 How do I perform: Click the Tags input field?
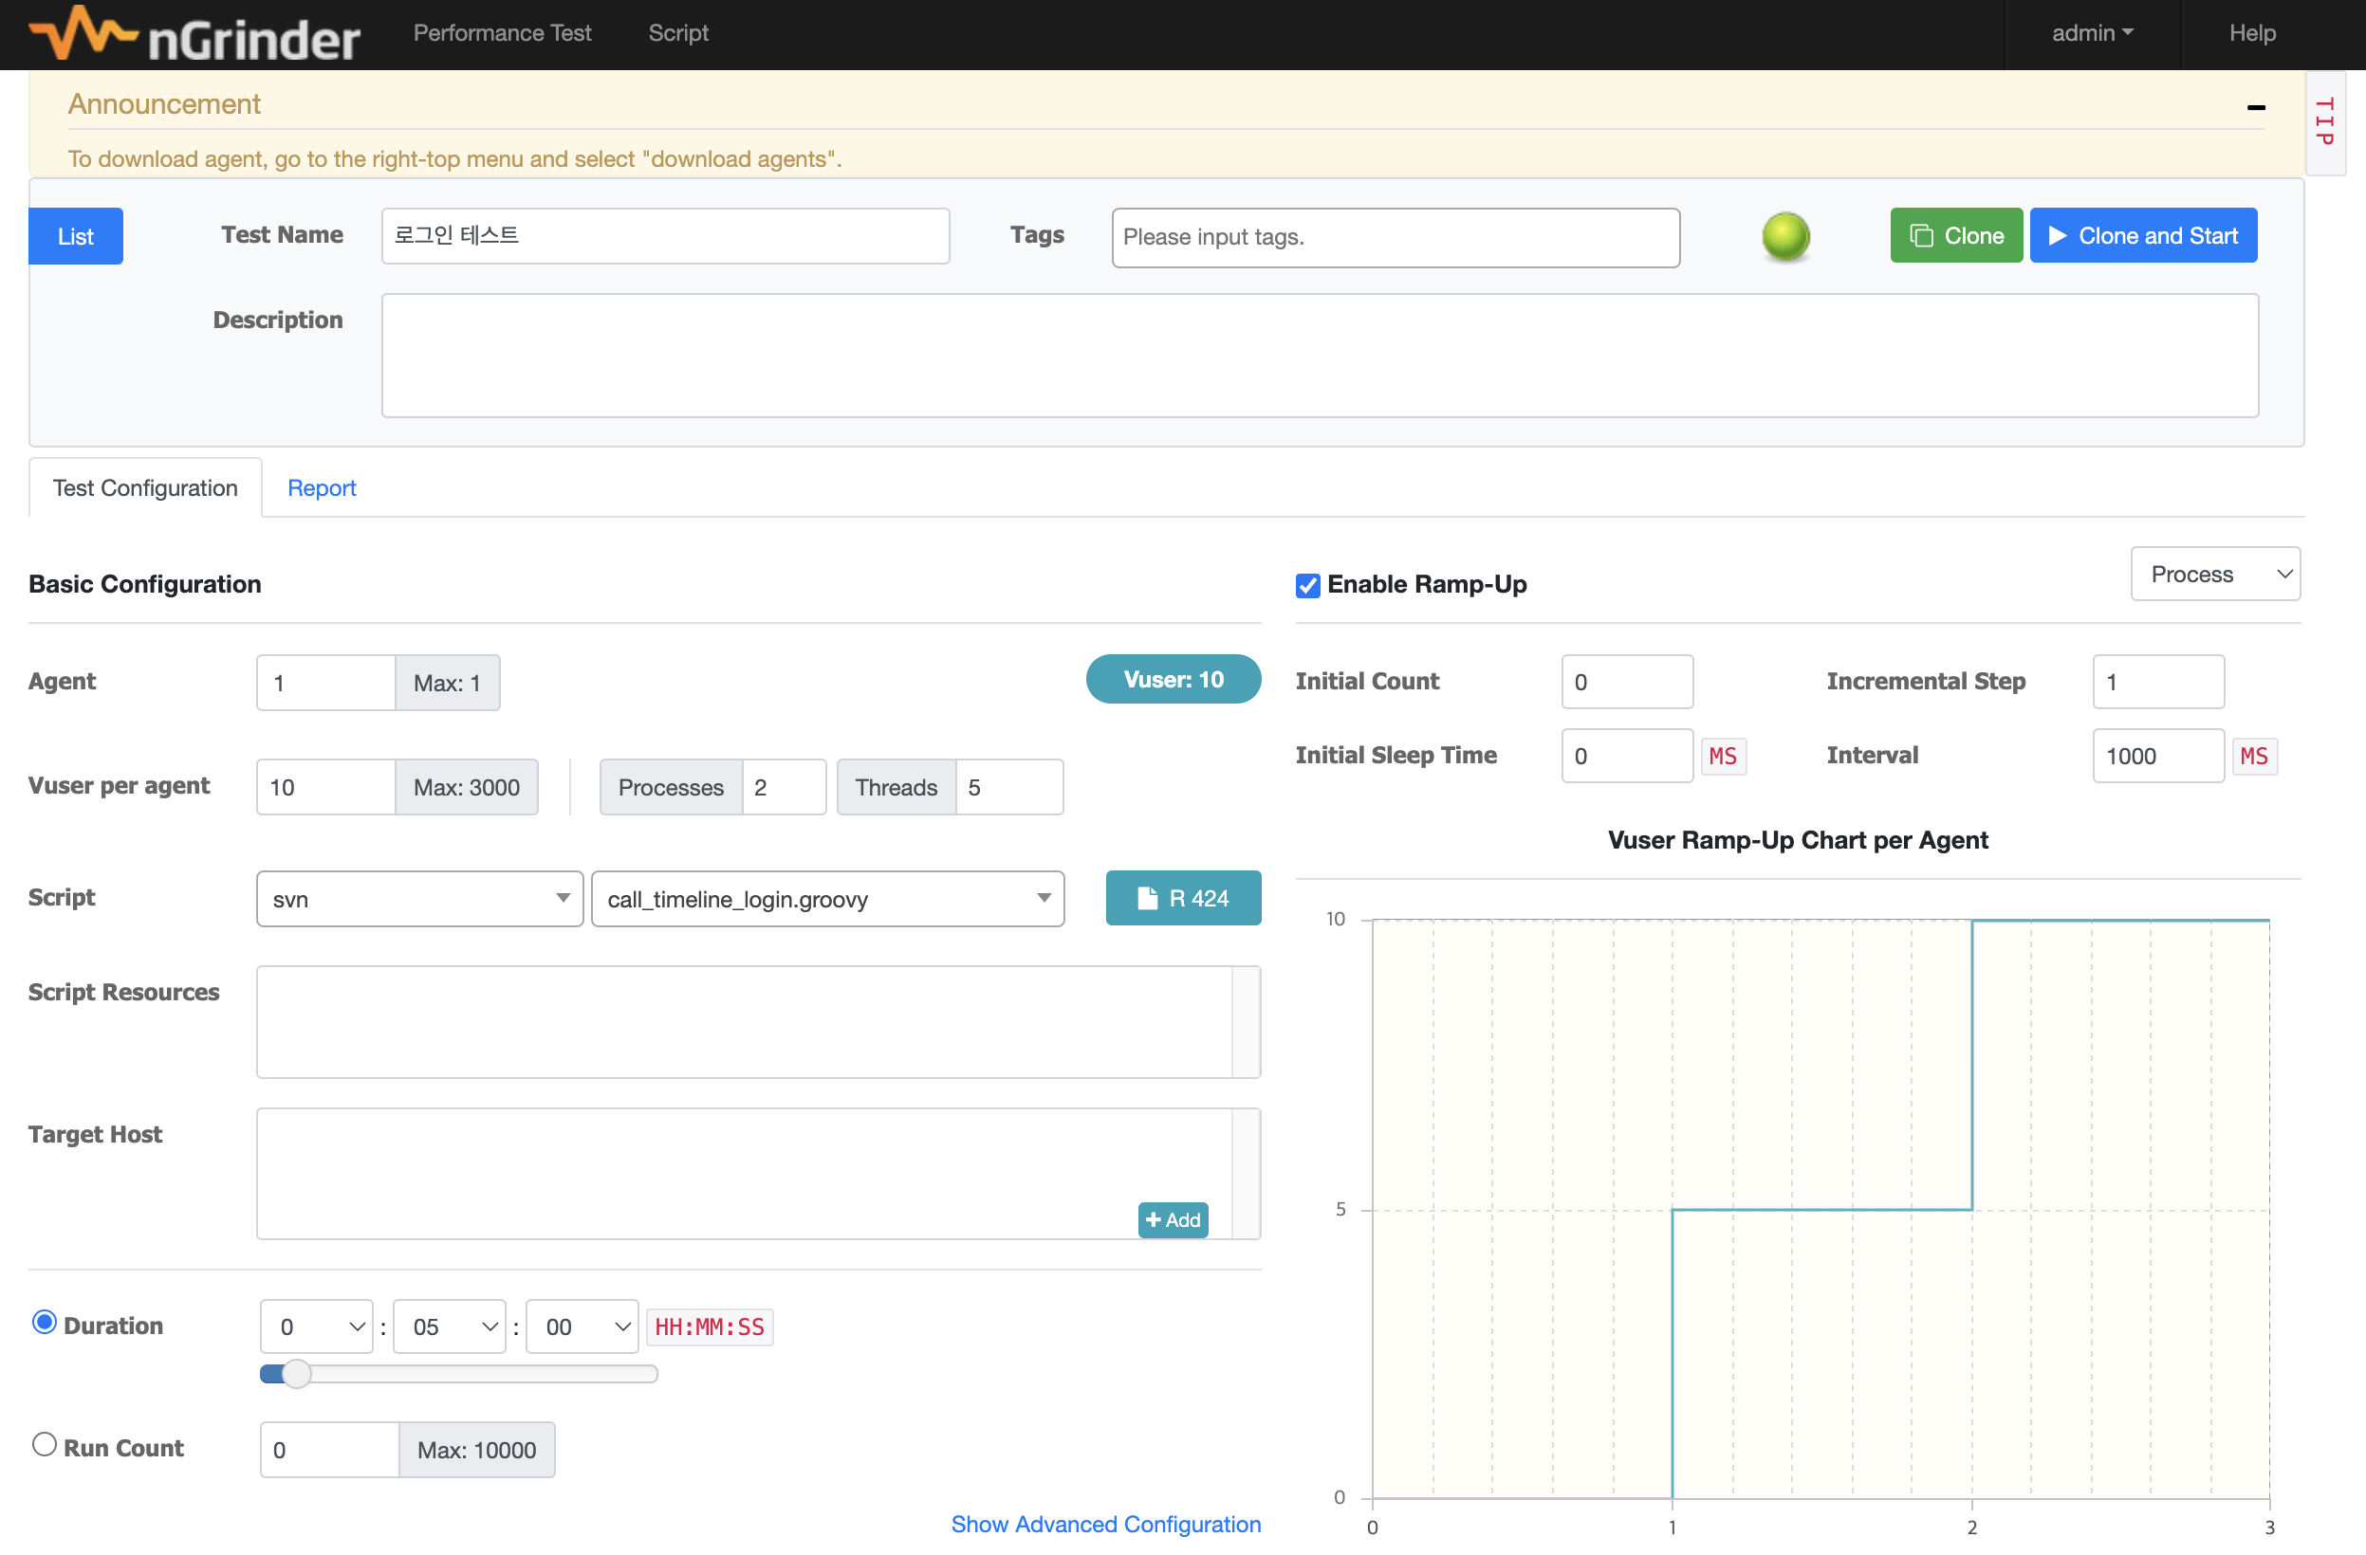(1395, 237)
